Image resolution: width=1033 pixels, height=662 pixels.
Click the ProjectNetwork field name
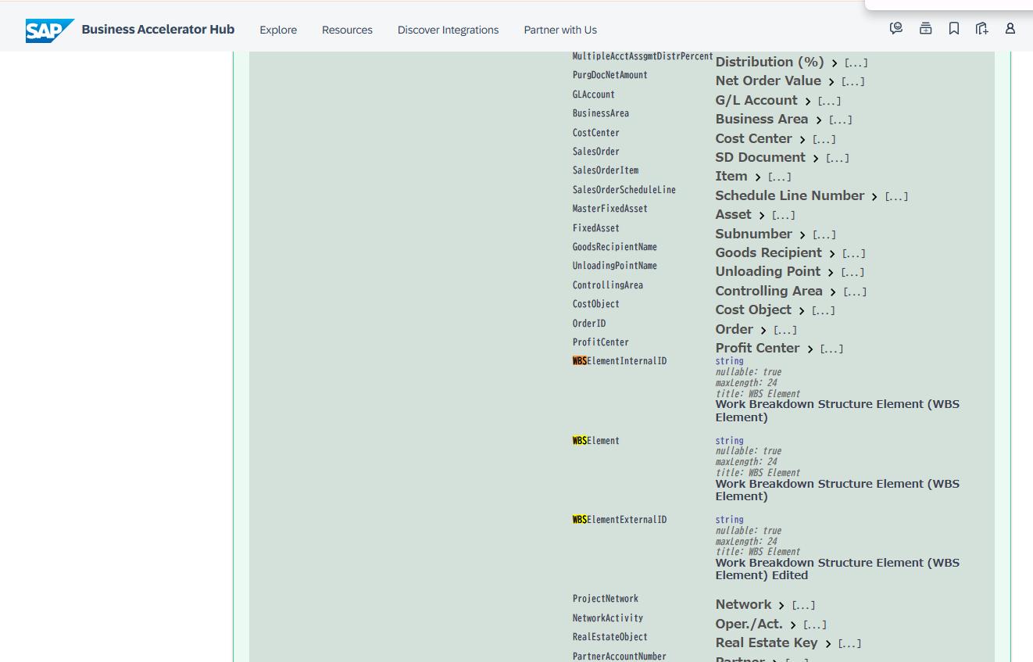point(606,599)
